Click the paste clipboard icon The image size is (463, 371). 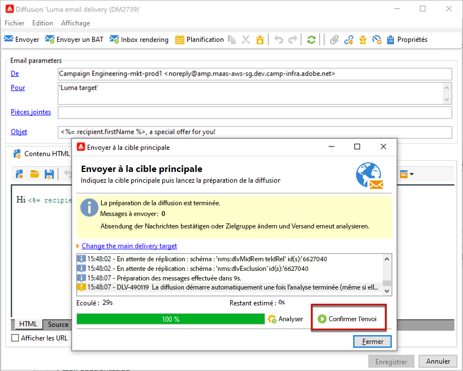pos(260,40)
